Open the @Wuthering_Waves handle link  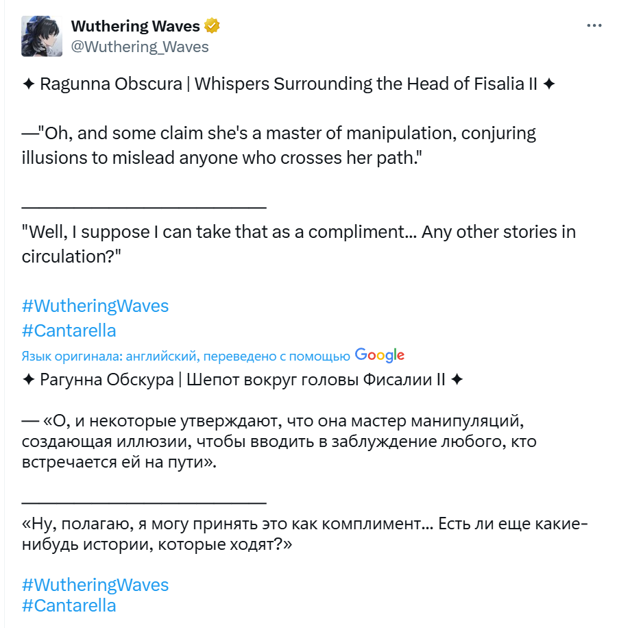tap(140, 47)
